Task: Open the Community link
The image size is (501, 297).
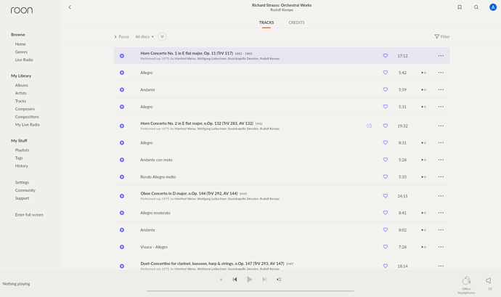Action: point(25,190)
